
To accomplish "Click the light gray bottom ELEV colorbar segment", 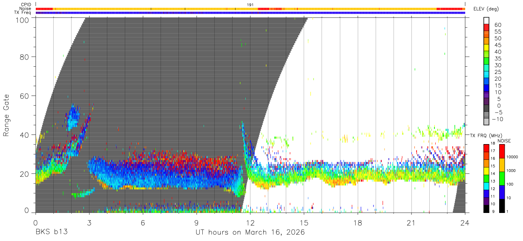I will point(486,122).
